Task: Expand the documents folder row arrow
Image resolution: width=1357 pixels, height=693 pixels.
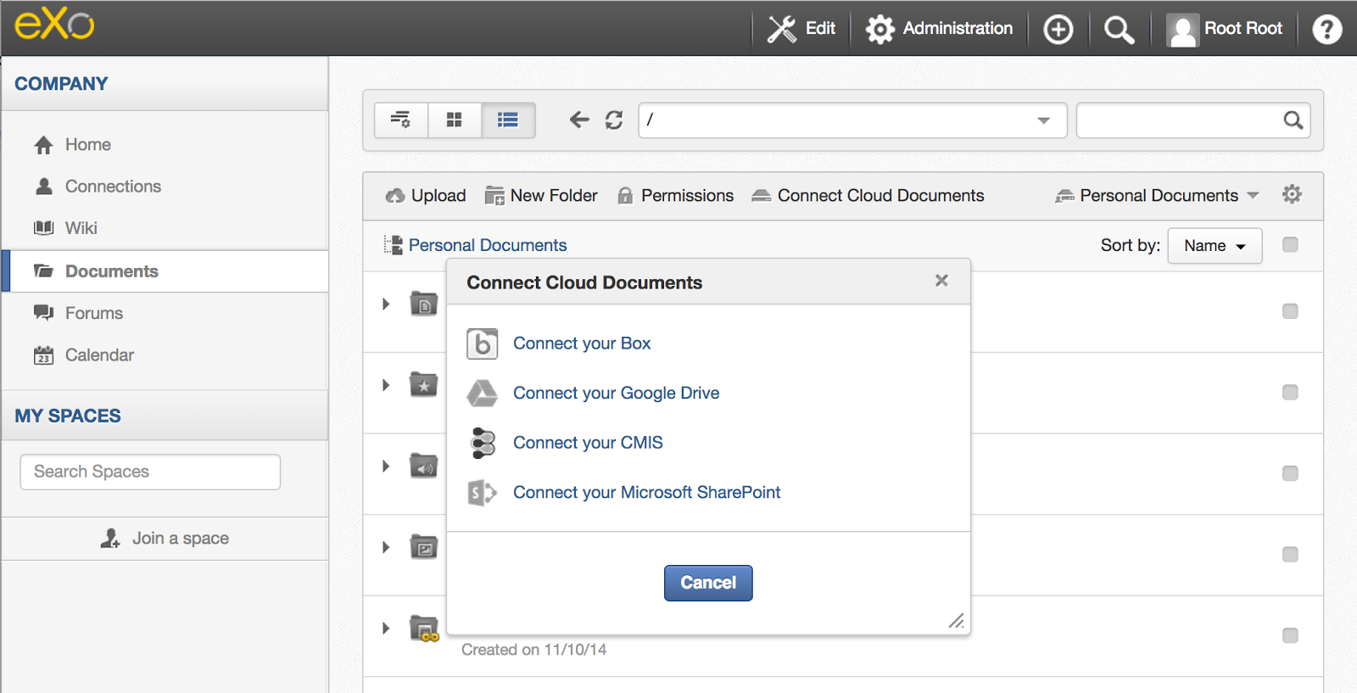Action: pos(386,304)
